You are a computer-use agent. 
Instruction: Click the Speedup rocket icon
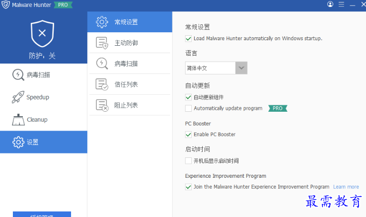pos(18,97)
